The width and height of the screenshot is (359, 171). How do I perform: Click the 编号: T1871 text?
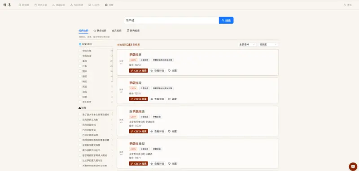coord(135,158)
